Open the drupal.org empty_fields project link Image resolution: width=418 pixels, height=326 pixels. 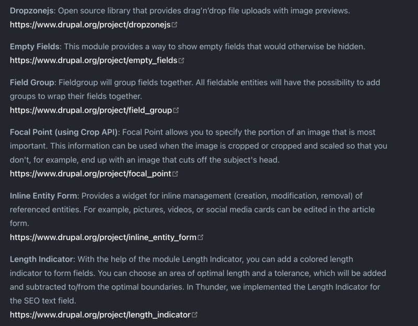[94, 61]
